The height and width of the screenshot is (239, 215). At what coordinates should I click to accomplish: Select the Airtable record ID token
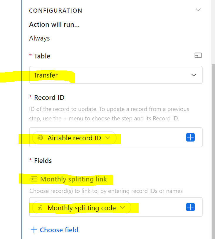[74, 138]
